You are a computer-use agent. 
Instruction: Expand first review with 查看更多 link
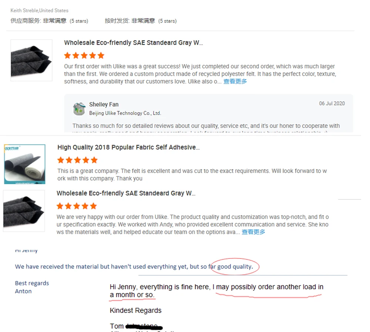(235, 81)
